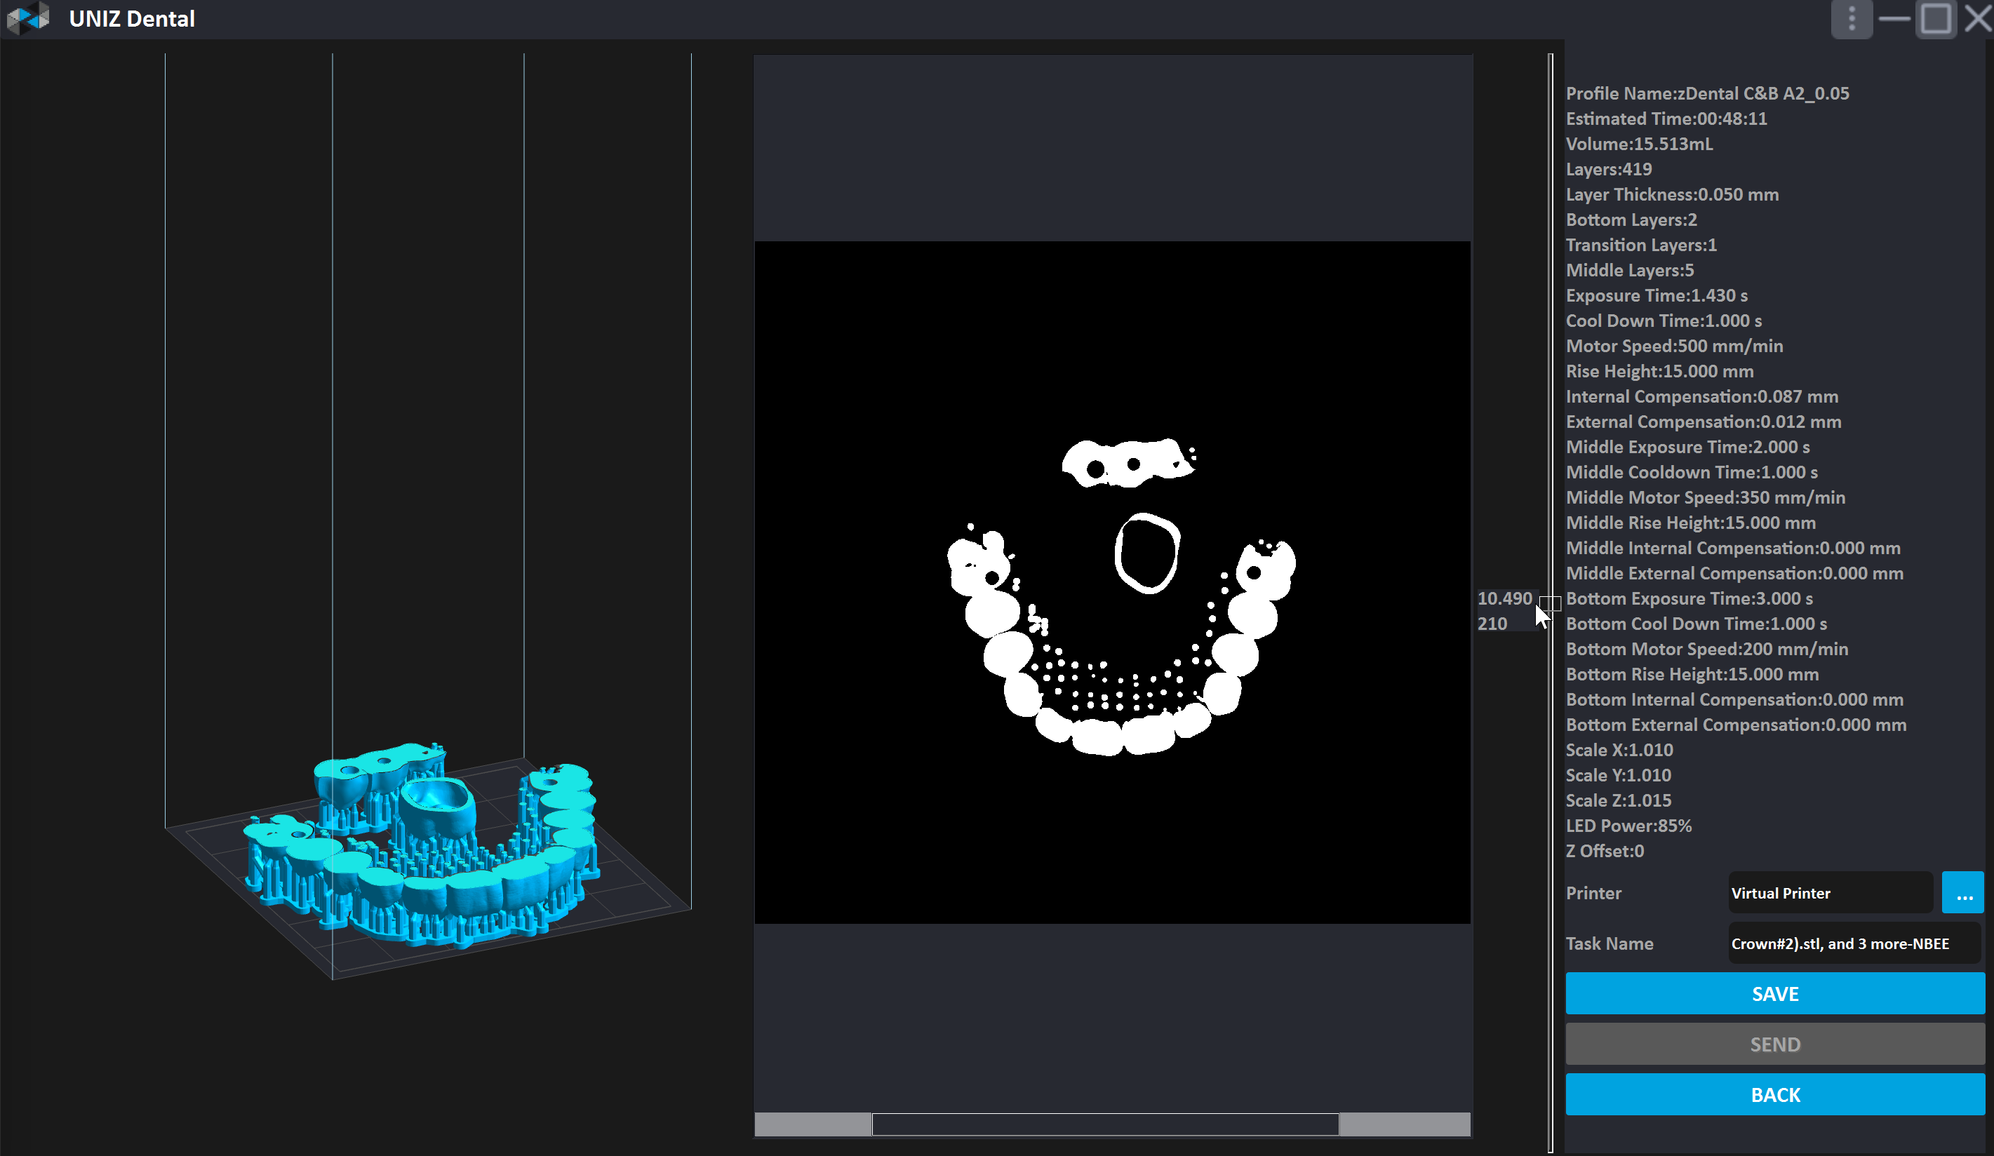The image size is (1994, 1156).
Task: Click the greyed-out SEND button
Action: 1775,1044
